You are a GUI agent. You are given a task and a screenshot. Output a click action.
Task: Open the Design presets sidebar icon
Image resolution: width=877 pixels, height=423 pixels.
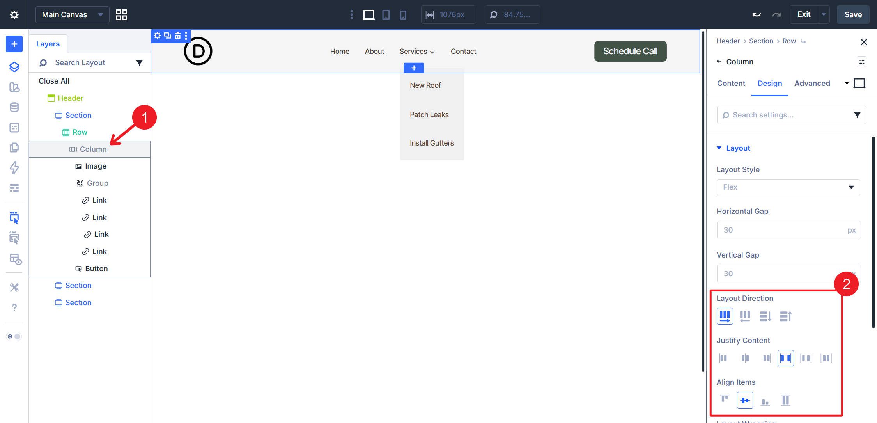(14, 87)
